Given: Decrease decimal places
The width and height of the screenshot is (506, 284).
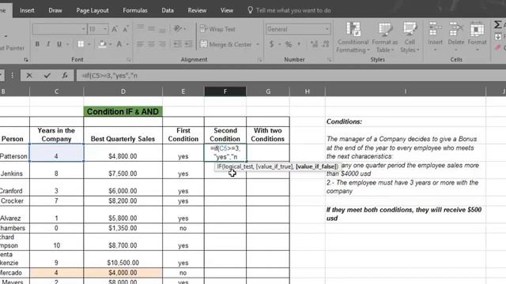Looking at the screenshot, I should 326,44.
